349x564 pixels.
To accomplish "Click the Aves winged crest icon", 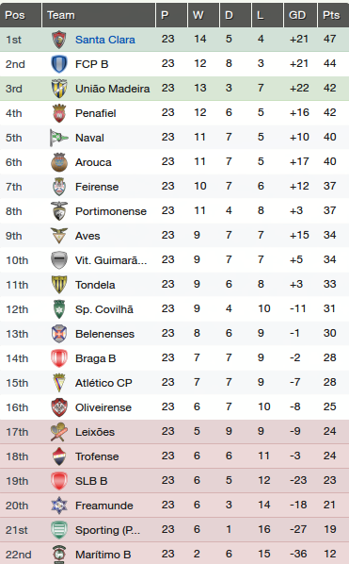I will click(59, 236).
